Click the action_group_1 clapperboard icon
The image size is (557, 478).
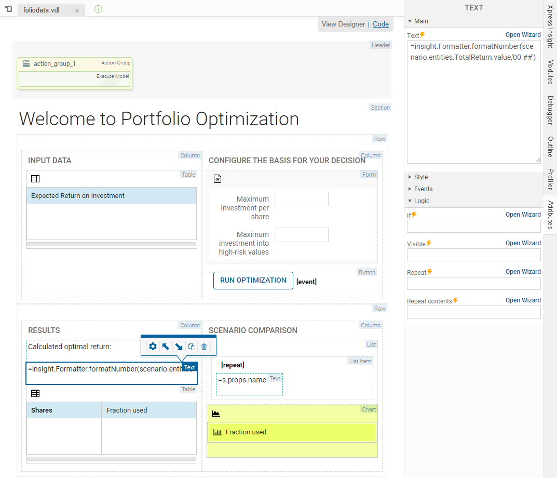point(26,64)
